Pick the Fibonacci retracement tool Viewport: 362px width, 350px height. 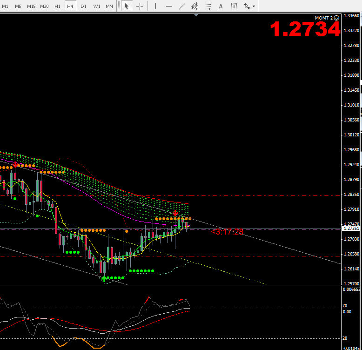pos(208,7)
